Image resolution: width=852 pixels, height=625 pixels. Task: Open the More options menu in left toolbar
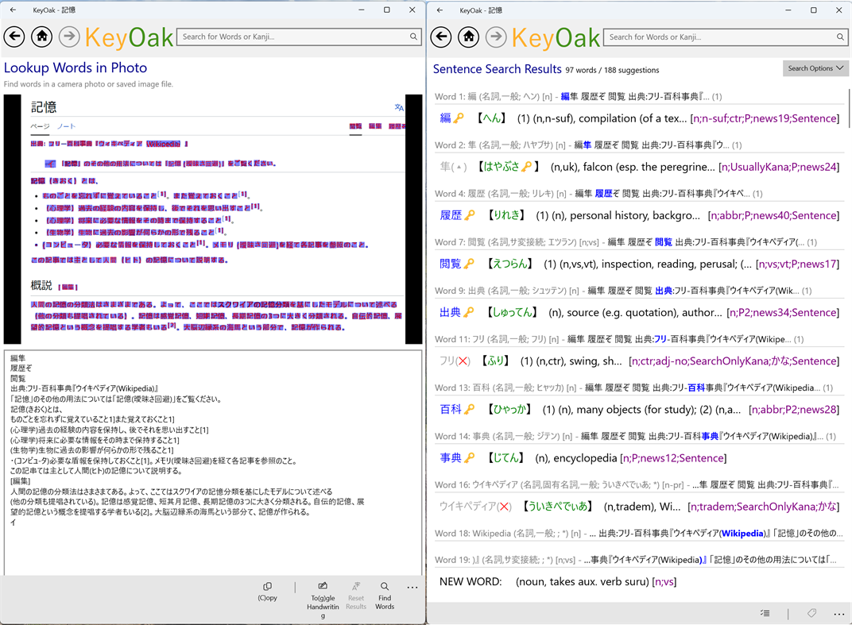pos(412,588)
